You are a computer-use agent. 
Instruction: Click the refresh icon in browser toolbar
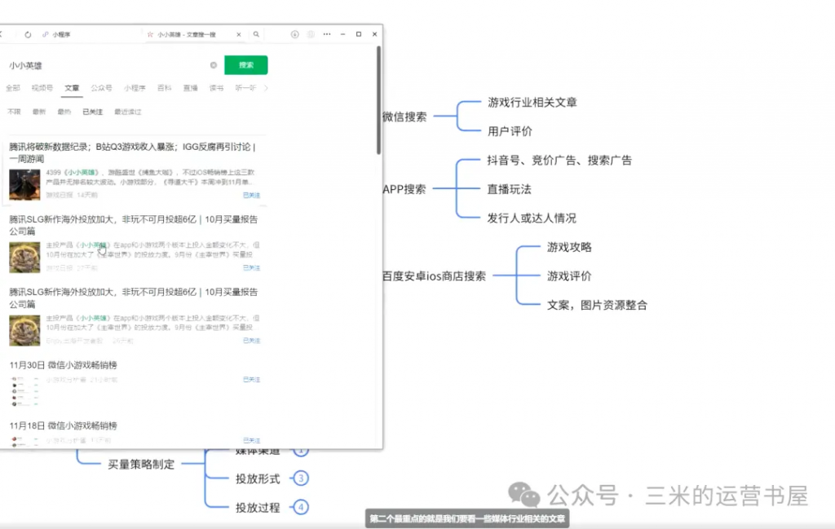(x=28, y=35)
